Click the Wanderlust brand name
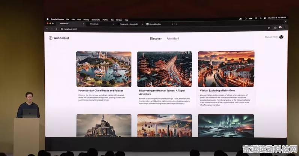This screenshot has height=156, width=299. click(61, 38)
